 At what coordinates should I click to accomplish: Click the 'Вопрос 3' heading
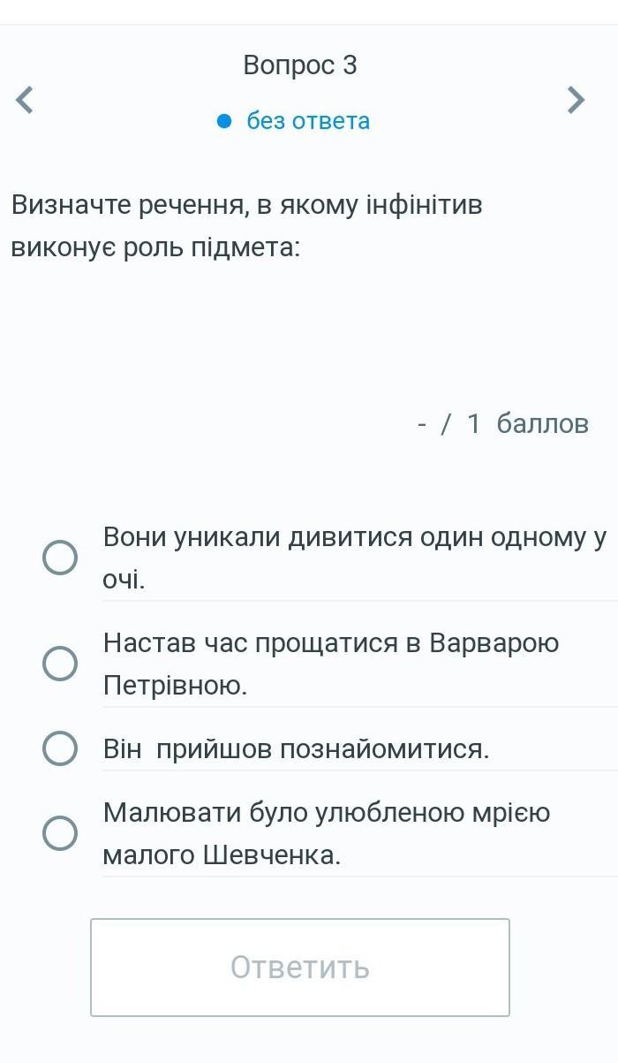point(300,65)
